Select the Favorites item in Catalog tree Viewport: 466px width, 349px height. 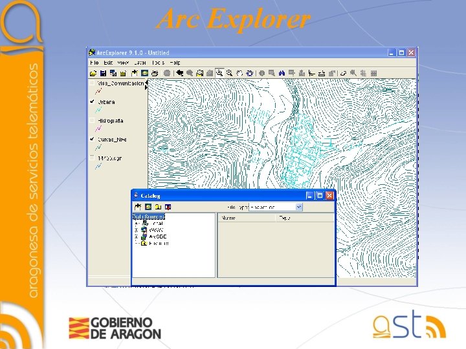click(159, 243)
